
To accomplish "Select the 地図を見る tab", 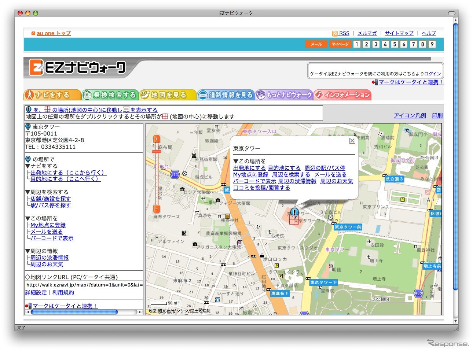I will (168, 95).
